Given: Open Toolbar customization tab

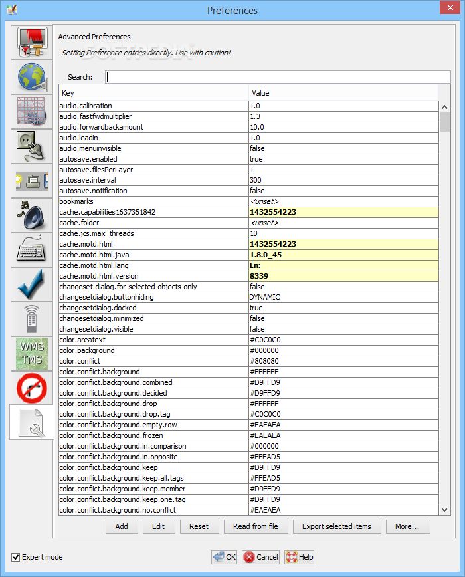Looking at the screenshot, I should coord(32,181).
